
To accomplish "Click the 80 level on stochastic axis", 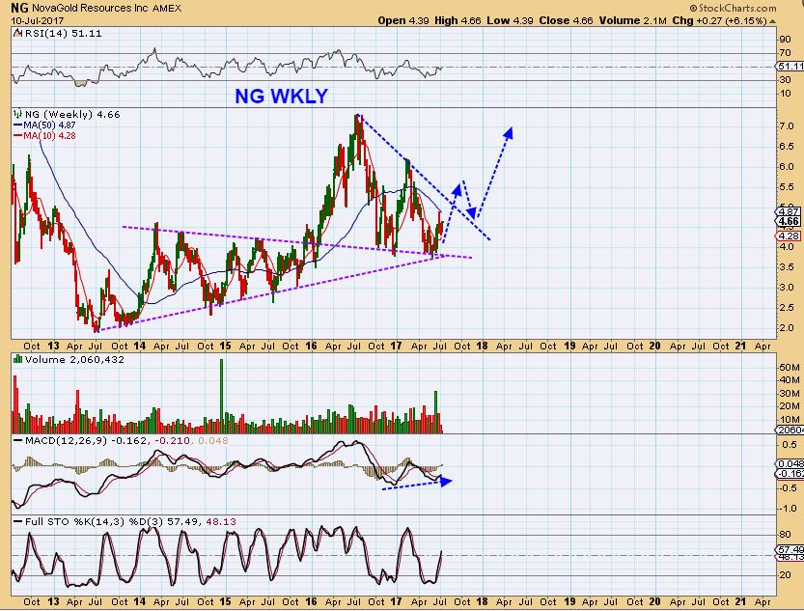I will 785,535.
